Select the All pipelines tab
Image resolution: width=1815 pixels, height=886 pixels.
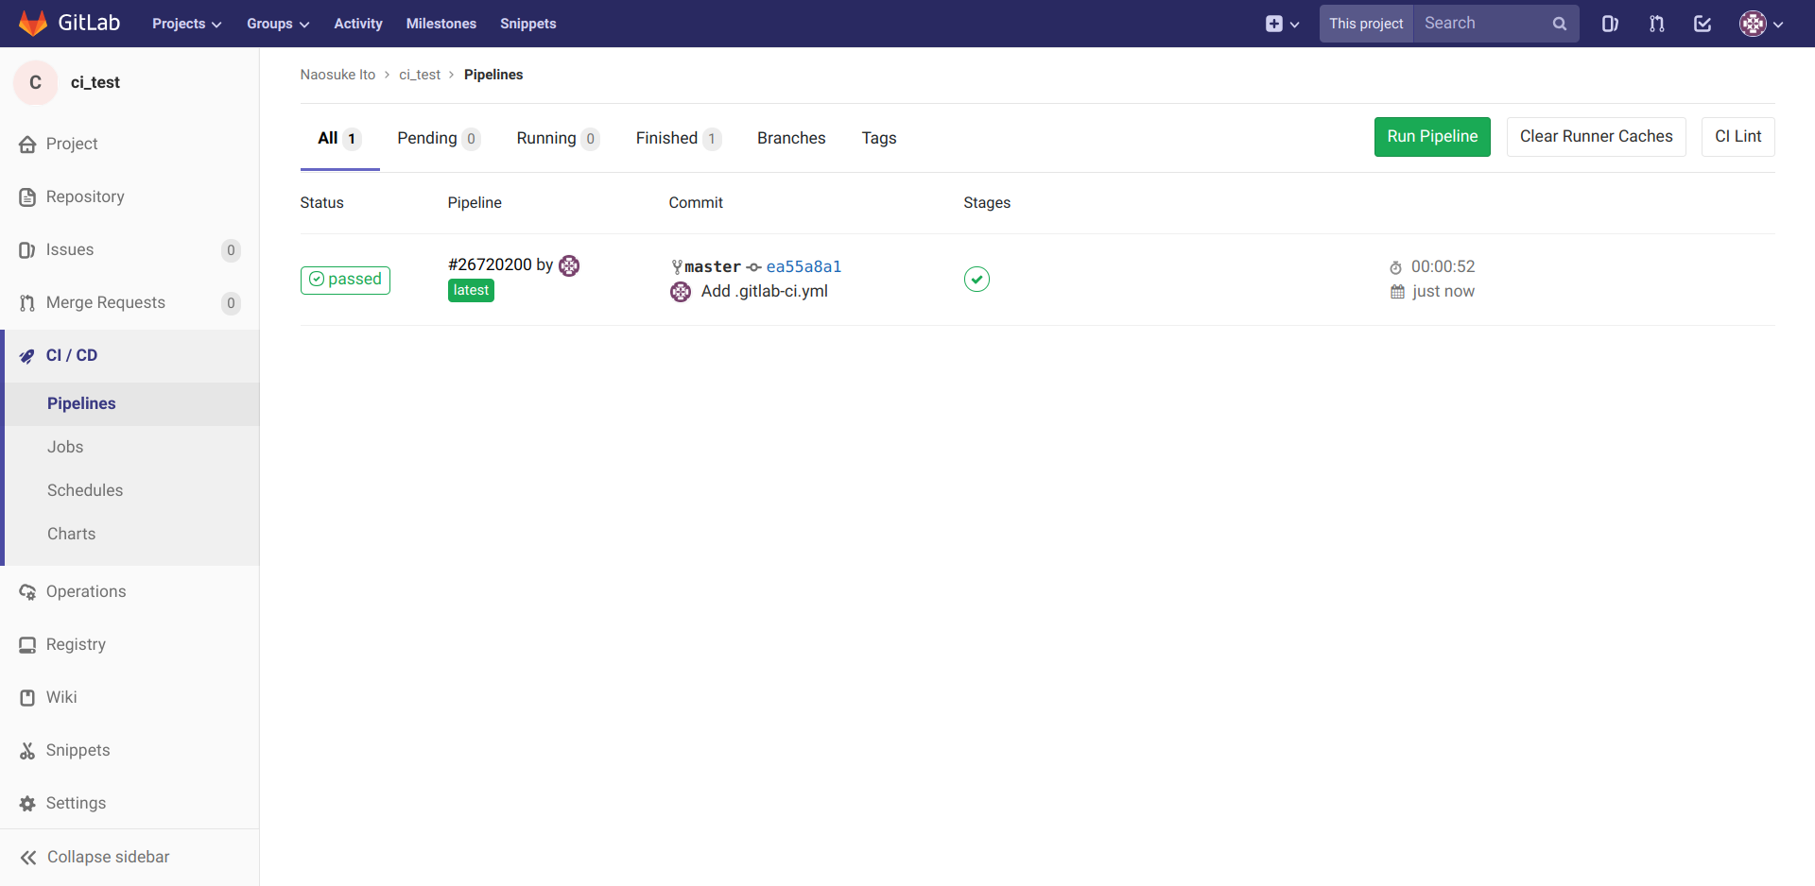point(339,139)
